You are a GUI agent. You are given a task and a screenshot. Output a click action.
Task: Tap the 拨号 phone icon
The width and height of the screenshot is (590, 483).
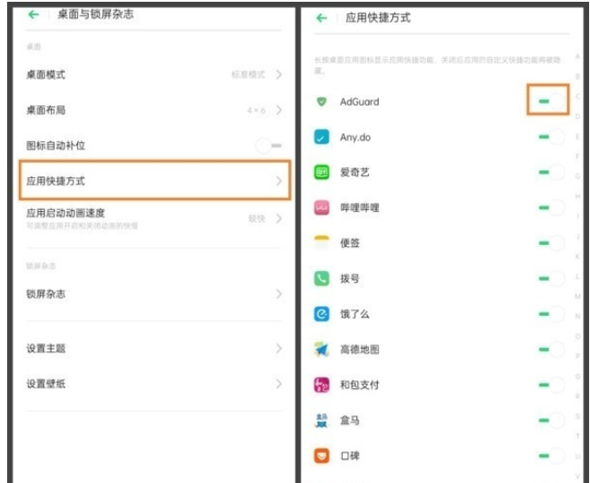point(322,278)
